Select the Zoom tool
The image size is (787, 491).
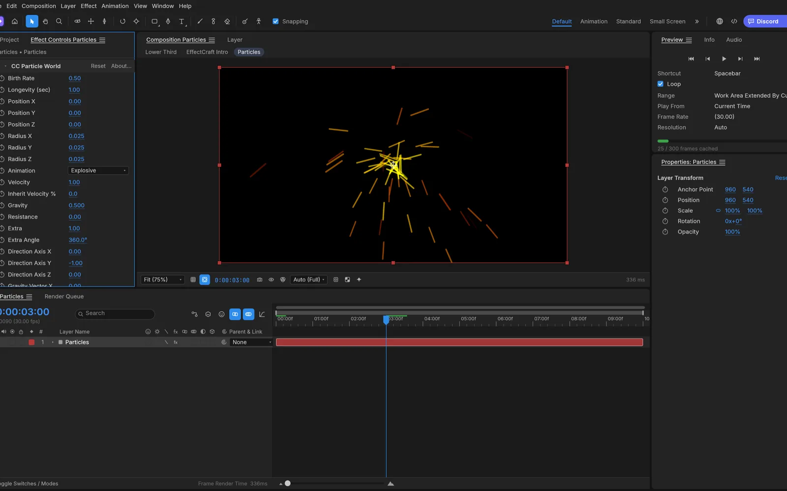[x=59, y=22]
